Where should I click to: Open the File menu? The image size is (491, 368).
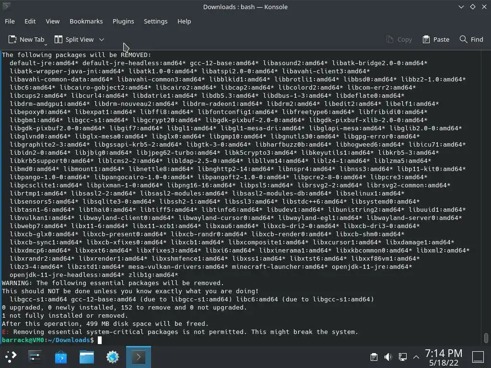coord(10,21)
